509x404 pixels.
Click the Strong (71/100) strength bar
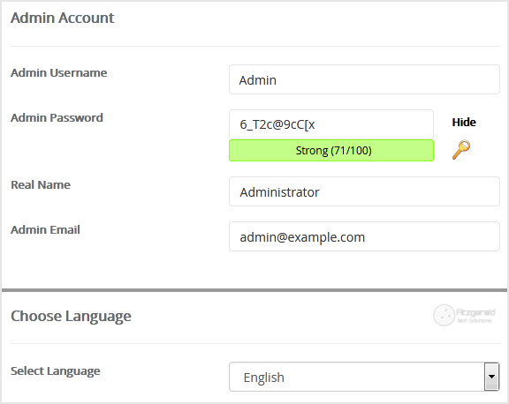[331, 150]
